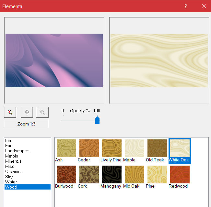
Task: Open the help question mark button
Action: [x=186, y=6]
